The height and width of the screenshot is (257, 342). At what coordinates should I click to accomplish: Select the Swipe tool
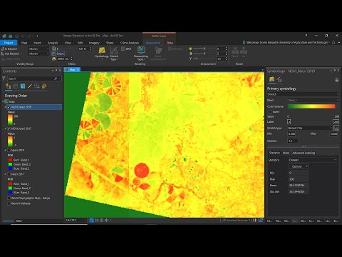pyautogui.click(x=58, y=54)
